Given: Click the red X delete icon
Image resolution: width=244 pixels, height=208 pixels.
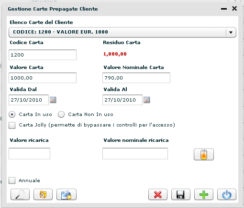Looking at the screenshot, I should [x=158, y=195].
